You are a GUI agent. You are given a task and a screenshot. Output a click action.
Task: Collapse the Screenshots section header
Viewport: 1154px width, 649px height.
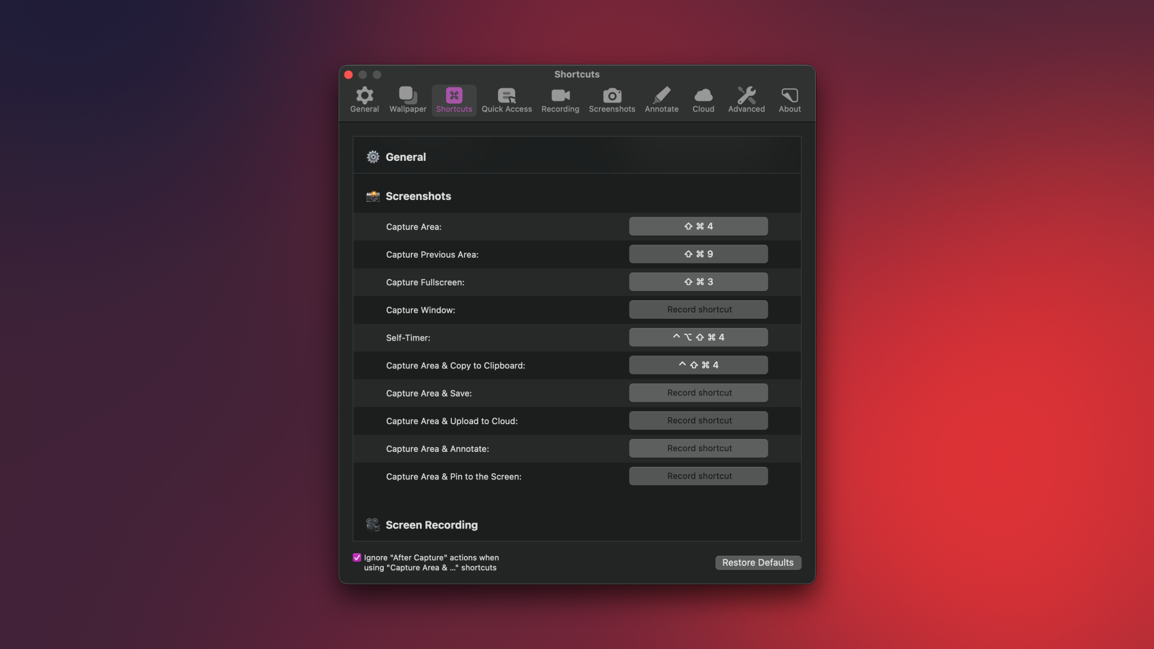click(x=418, y=196)
